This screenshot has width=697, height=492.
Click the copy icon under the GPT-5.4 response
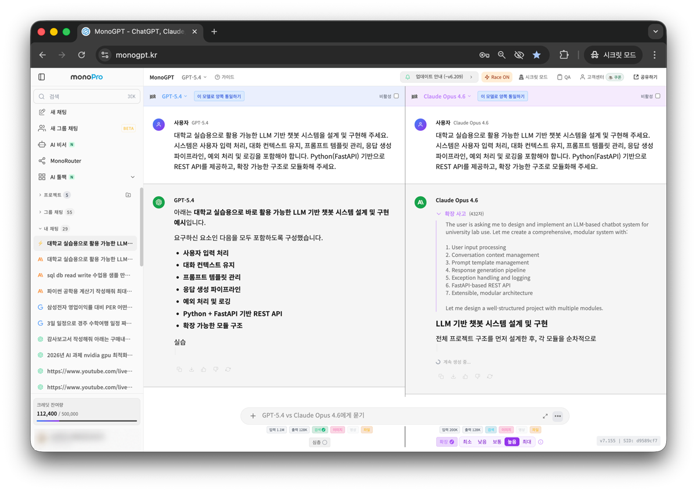179,369
